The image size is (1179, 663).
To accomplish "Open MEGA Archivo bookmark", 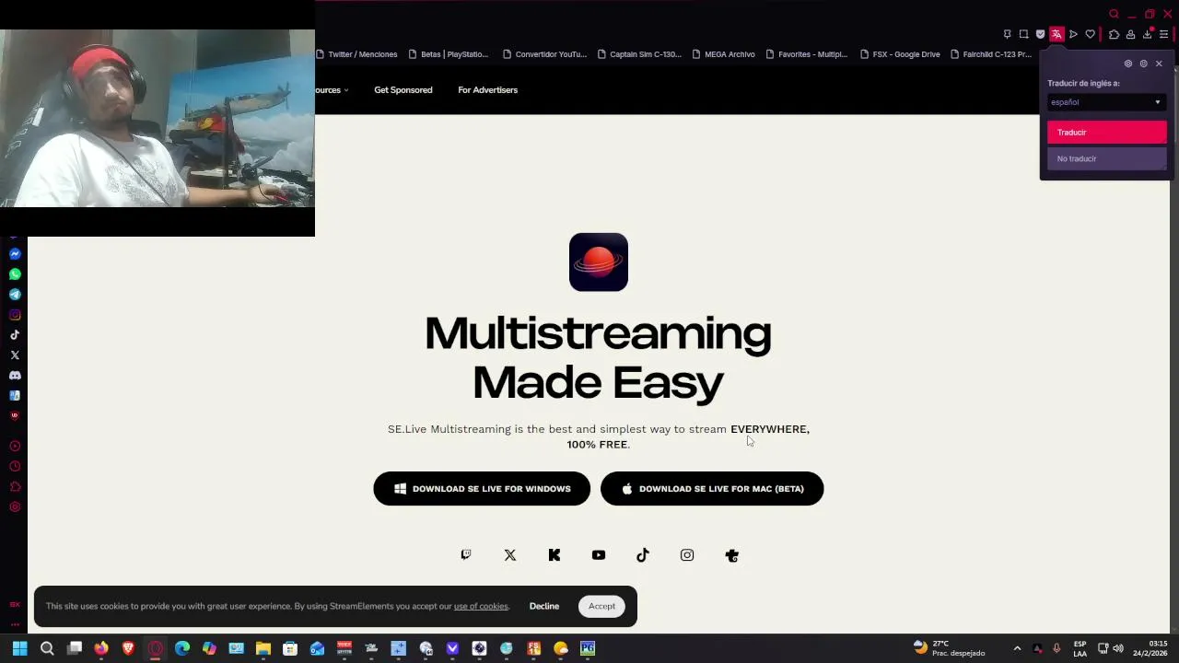I will tap(723, 54).
